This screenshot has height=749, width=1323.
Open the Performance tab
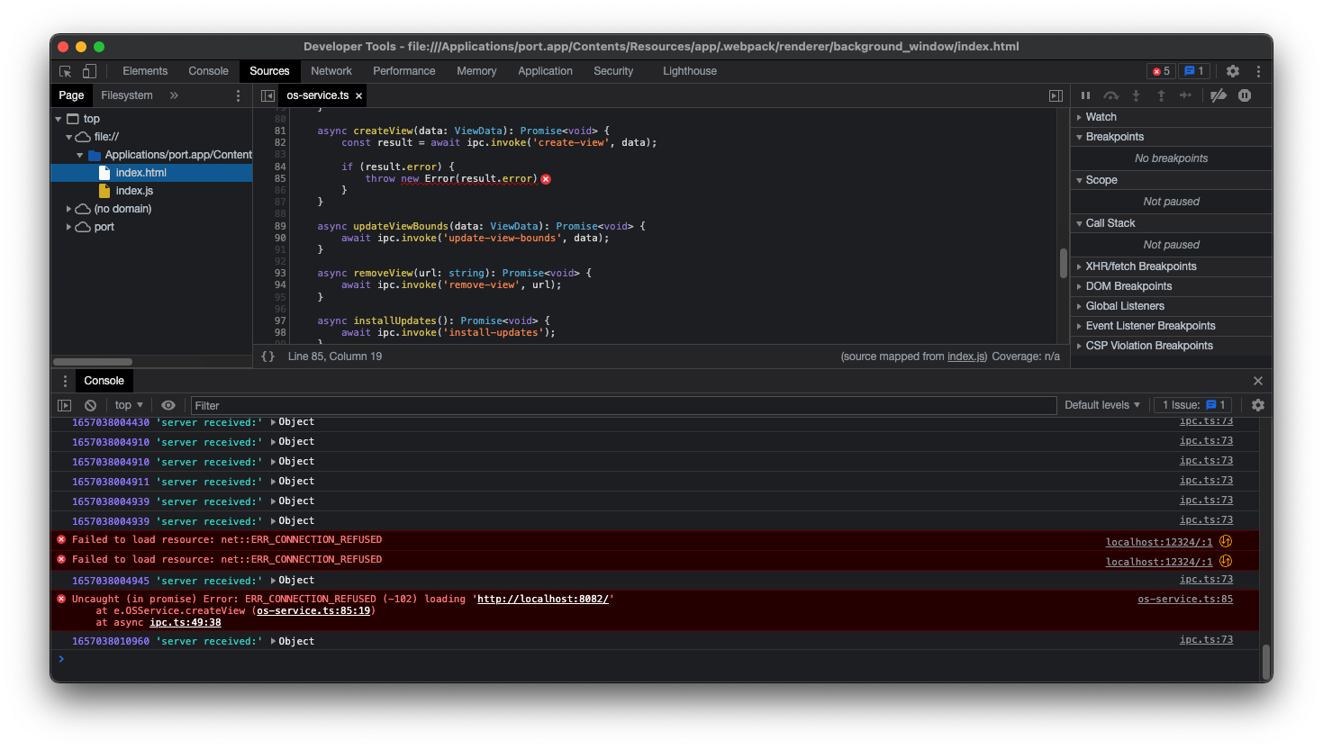click(x=403, y=71)
